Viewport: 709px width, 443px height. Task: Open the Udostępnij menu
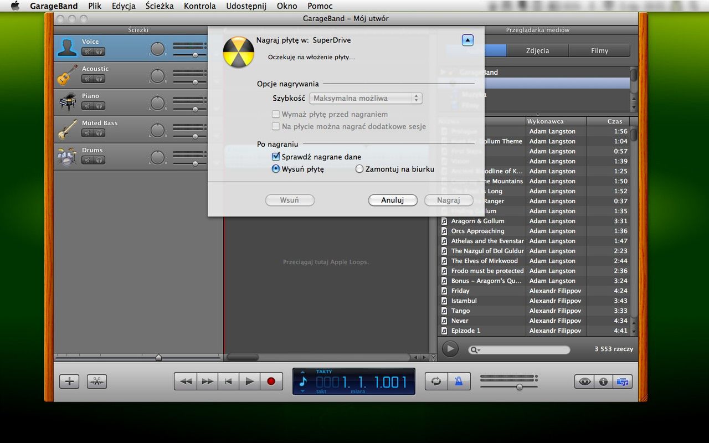[x=246, y=6]
